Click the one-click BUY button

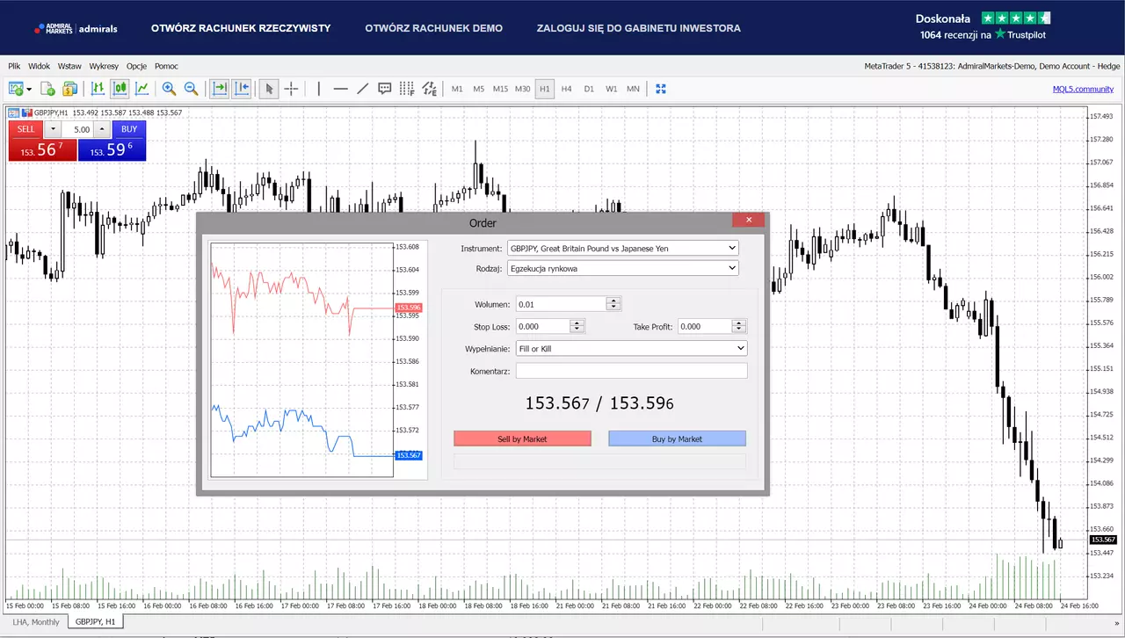[129, 129]
